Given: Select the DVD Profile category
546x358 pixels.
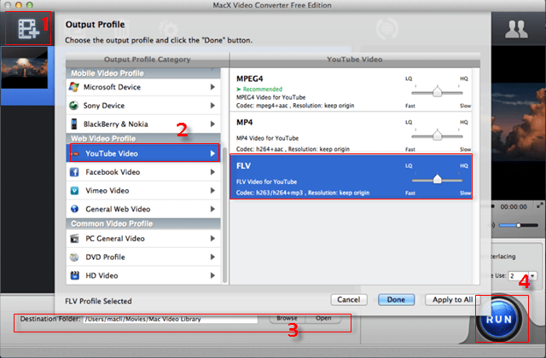Looking at the screenshot, I should pyautogui.click(x=143, y=257).
